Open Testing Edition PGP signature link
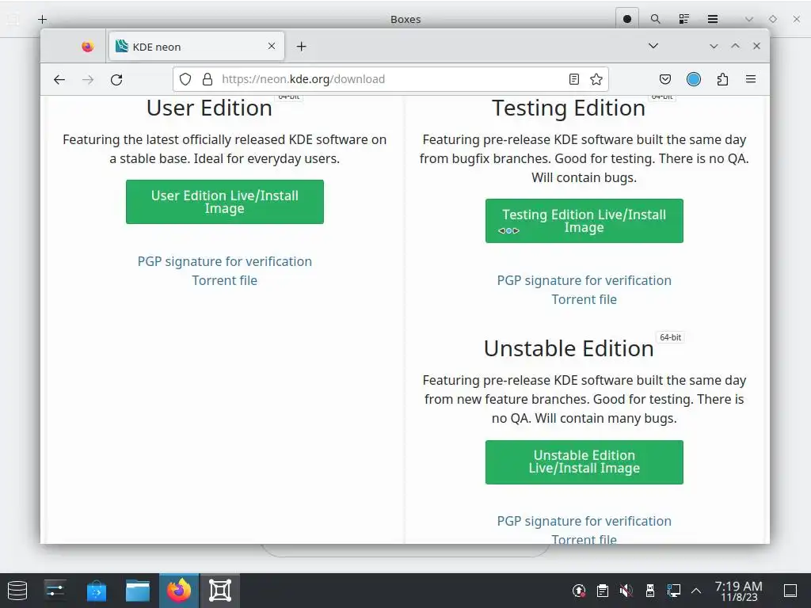This screenshot has width=811, height=608. click(584, 281)
